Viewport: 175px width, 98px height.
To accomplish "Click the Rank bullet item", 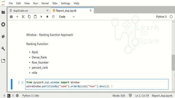I will pyautogui.click(x=35, y=52).
